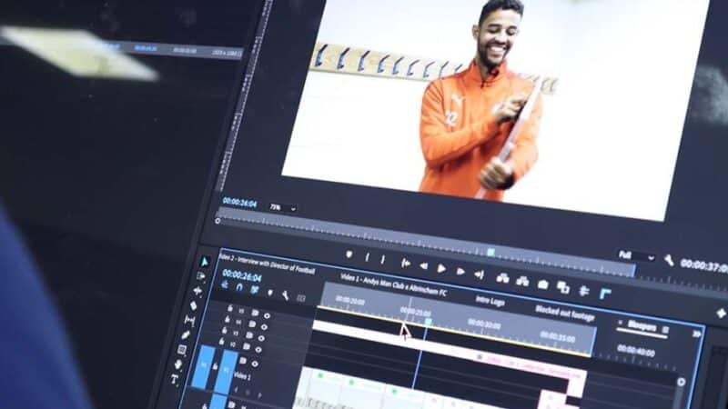
Task: Click the Lift button
Action: 503,278
